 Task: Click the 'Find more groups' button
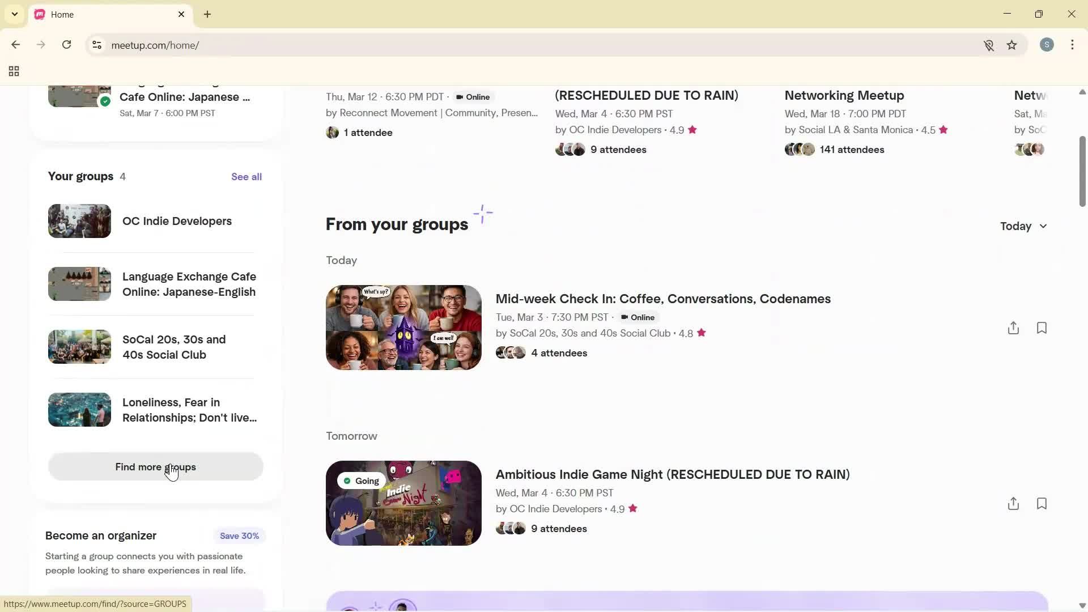(155, 467)
